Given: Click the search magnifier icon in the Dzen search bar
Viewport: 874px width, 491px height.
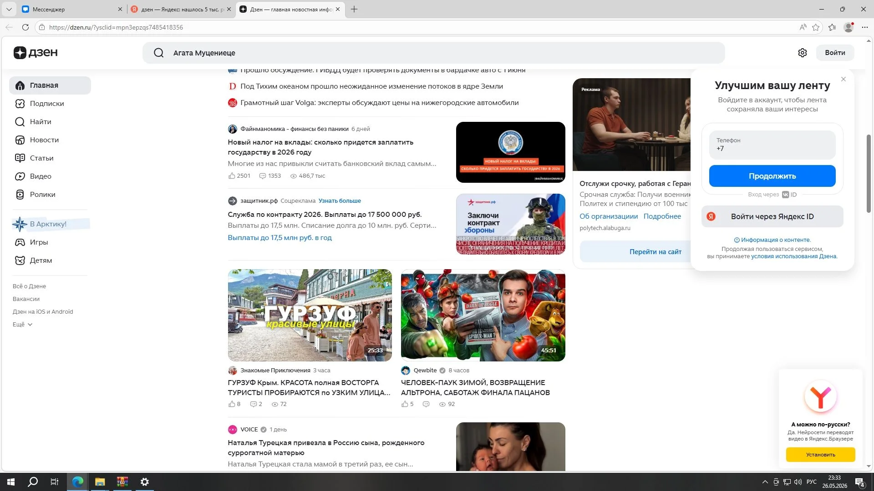Looking at the screenshot, I should (x=158, y=53).
